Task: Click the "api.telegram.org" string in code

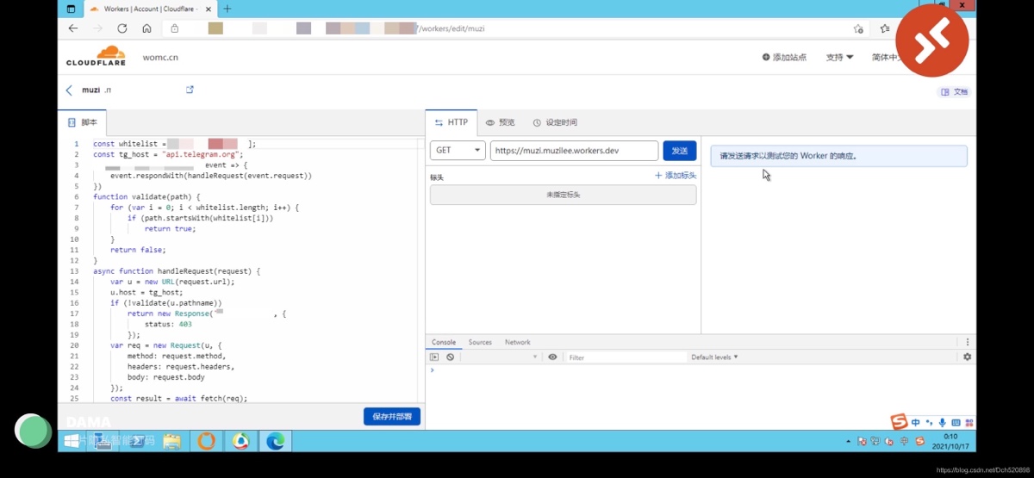Action: tap(201, 154)
